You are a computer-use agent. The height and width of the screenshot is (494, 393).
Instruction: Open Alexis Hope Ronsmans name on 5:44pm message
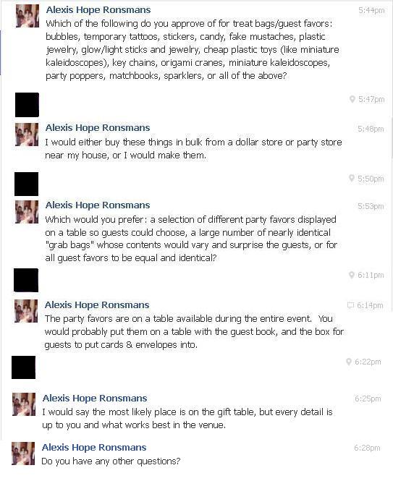pos(98,10)
